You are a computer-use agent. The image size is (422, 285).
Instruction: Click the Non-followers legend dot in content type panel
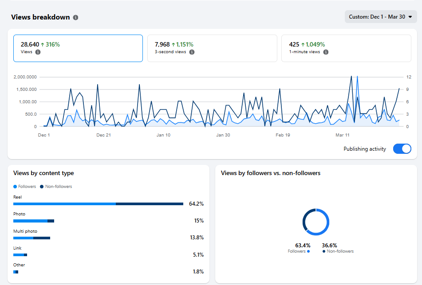pyautogui.click(x=42, y=186)
